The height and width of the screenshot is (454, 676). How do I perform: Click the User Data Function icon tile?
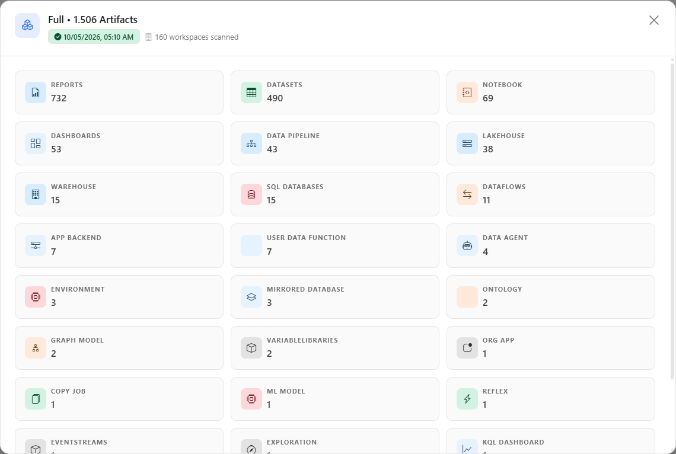(251, 245)
